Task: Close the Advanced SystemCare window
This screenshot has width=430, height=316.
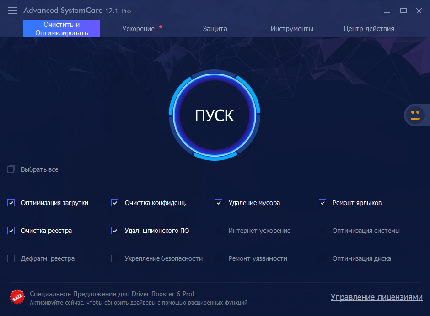Action: tap(419, 11)
